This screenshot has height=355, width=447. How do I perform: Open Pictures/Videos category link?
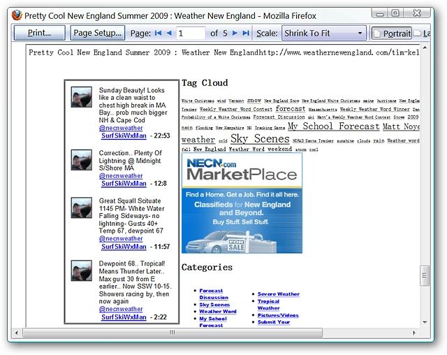coord(278,315)
